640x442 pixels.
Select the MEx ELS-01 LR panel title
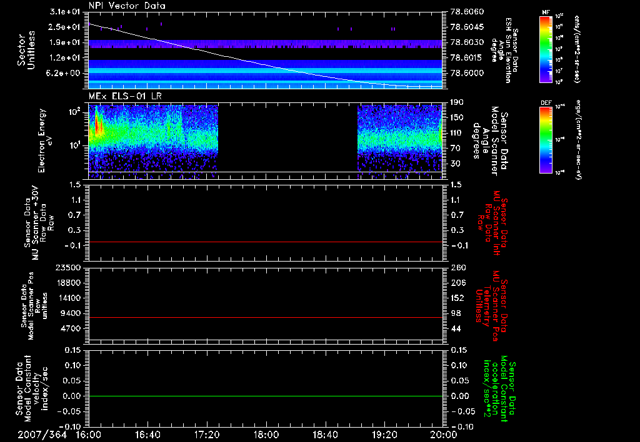coord(125,95)
